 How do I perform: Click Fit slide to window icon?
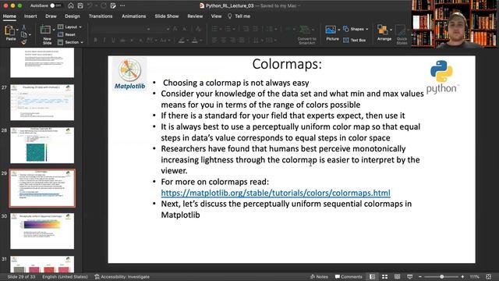(489, 276)
